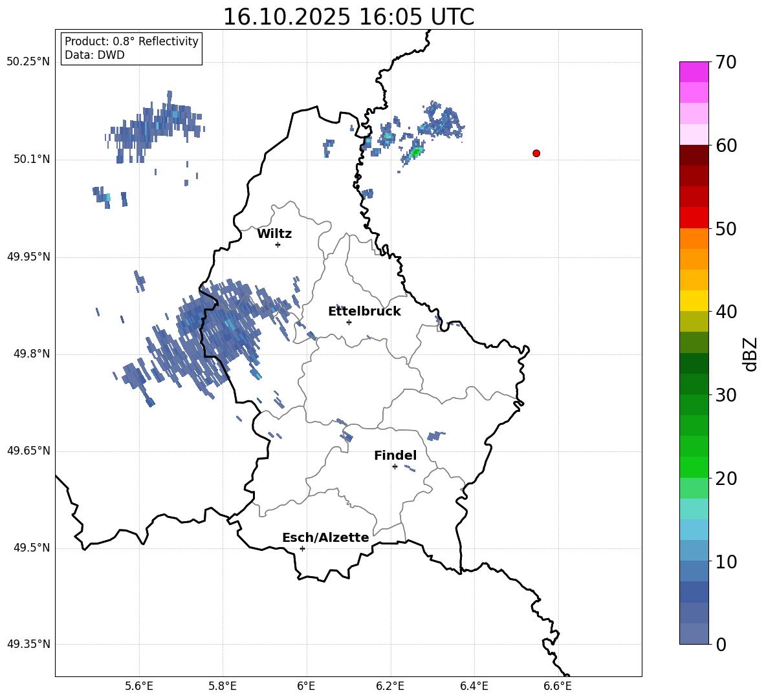The height and width of the screenshot is (699, 766).
Task: Click the 10 tick on the colorbar
Action: 726,561
